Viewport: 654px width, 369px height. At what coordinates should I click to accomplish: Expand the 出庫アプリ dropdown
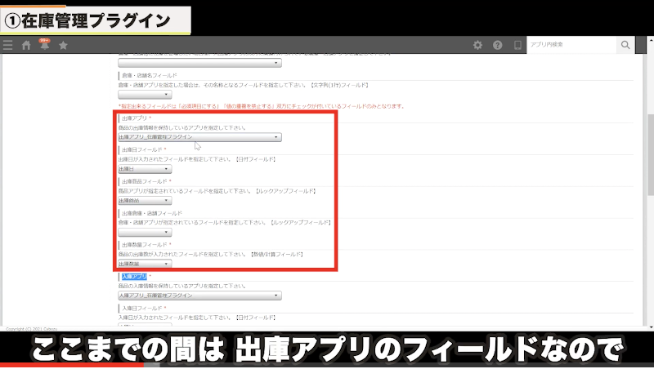[199, 137]
